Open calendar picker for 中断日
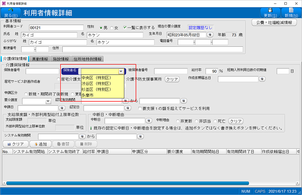Screen dimensions: 302x195 149,121
